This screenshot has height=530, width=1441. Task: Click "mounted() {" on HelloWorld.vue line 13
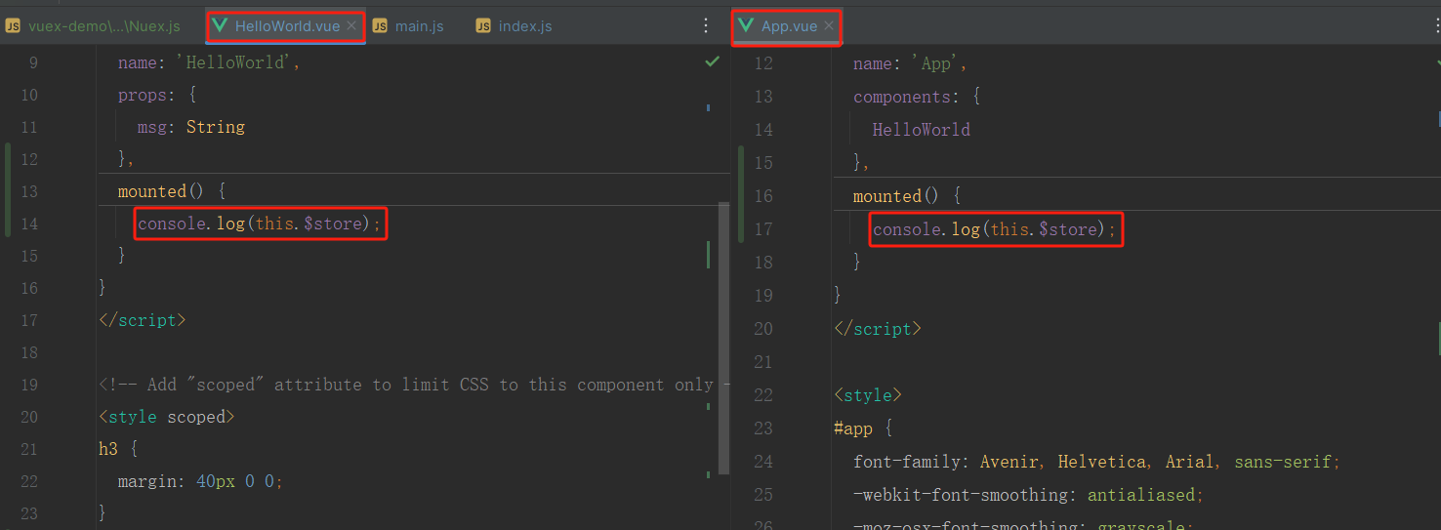tap(172, 191)
